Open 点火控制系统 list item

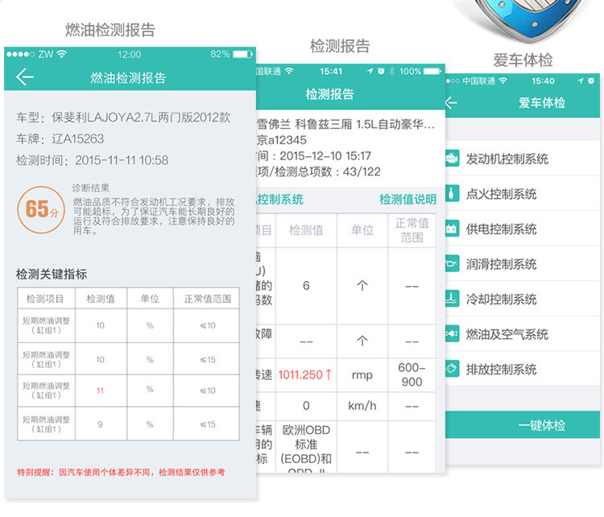(x=523, y=193)
